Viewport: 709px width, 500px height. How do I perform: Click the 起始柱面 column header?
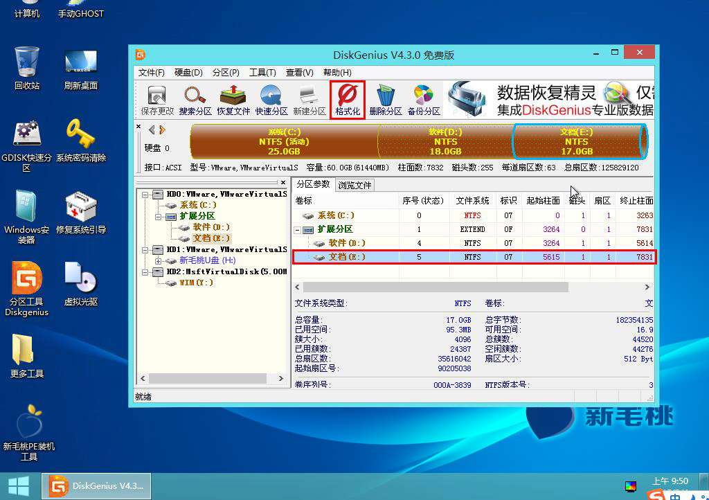click(543, 201)
